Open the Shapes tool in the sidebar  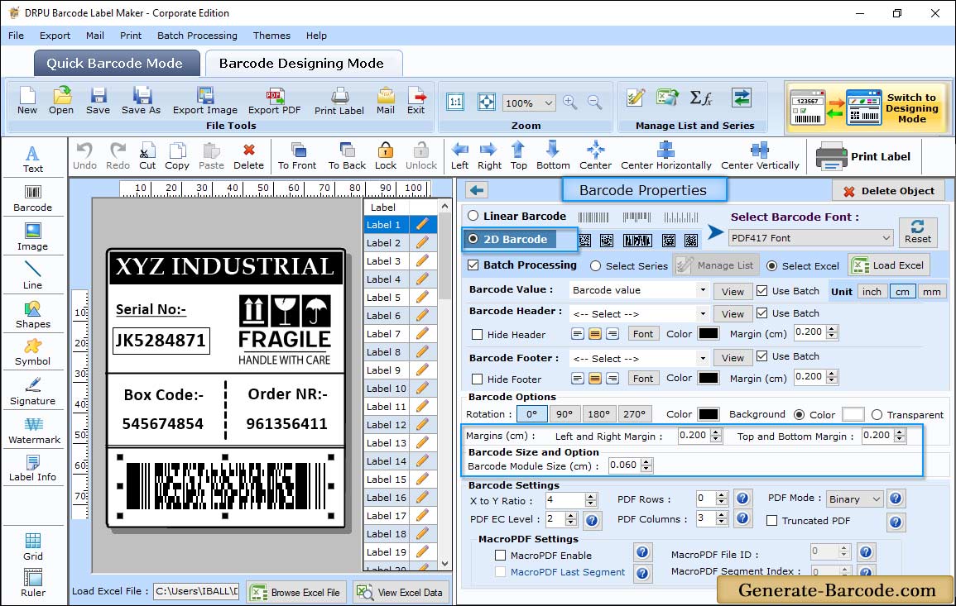pyautogui.click(x=33, y=315)
